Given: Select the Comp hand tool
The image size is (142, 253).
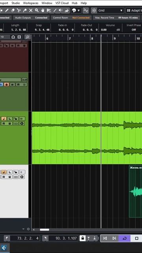Looking at the screenshot, I should tap(43, 11).
